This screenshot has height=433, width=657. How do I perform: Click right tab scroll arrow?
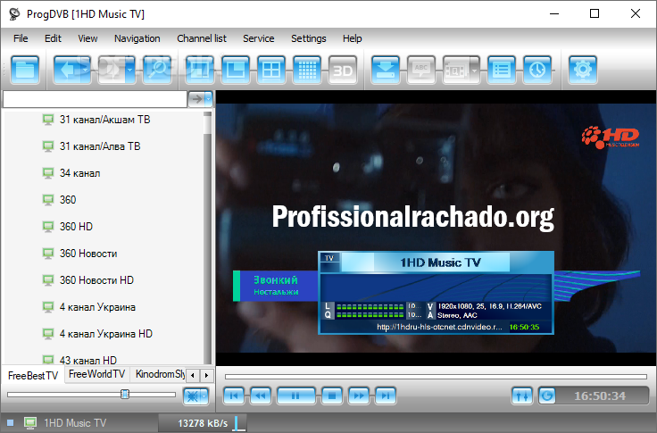206,375
